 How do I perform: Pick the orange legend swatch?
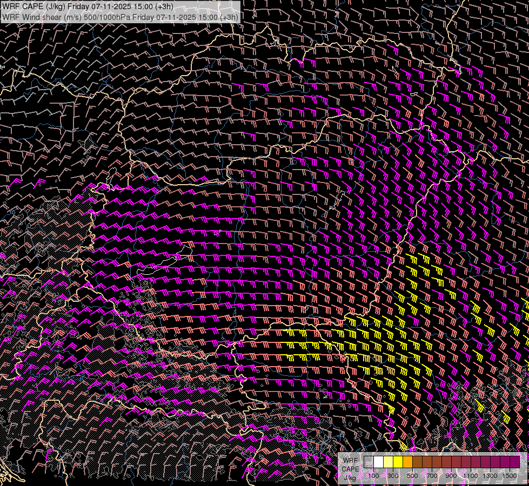[x=407, y=462]
